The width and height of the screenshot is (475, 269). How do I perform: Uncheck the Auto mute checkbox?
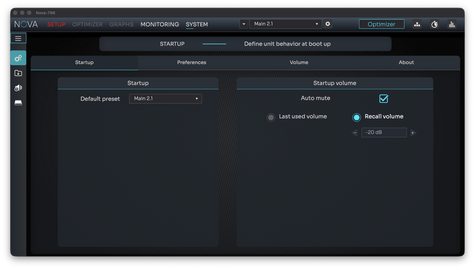(384, 99)
